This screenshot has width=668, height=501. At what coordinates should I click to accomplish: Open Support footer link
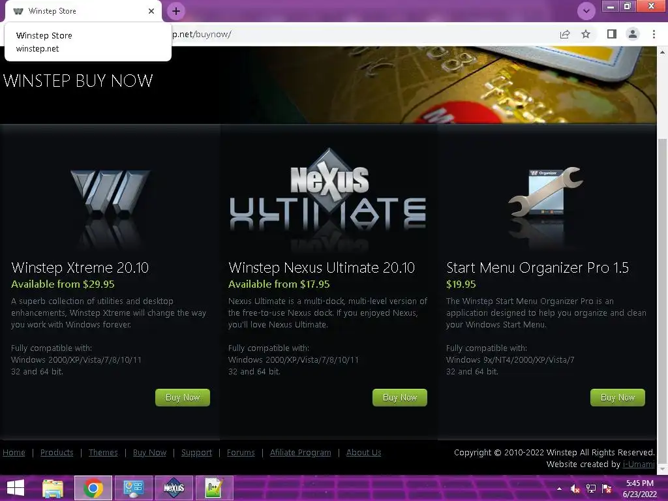pyautogui.click(x=196, y=453)
